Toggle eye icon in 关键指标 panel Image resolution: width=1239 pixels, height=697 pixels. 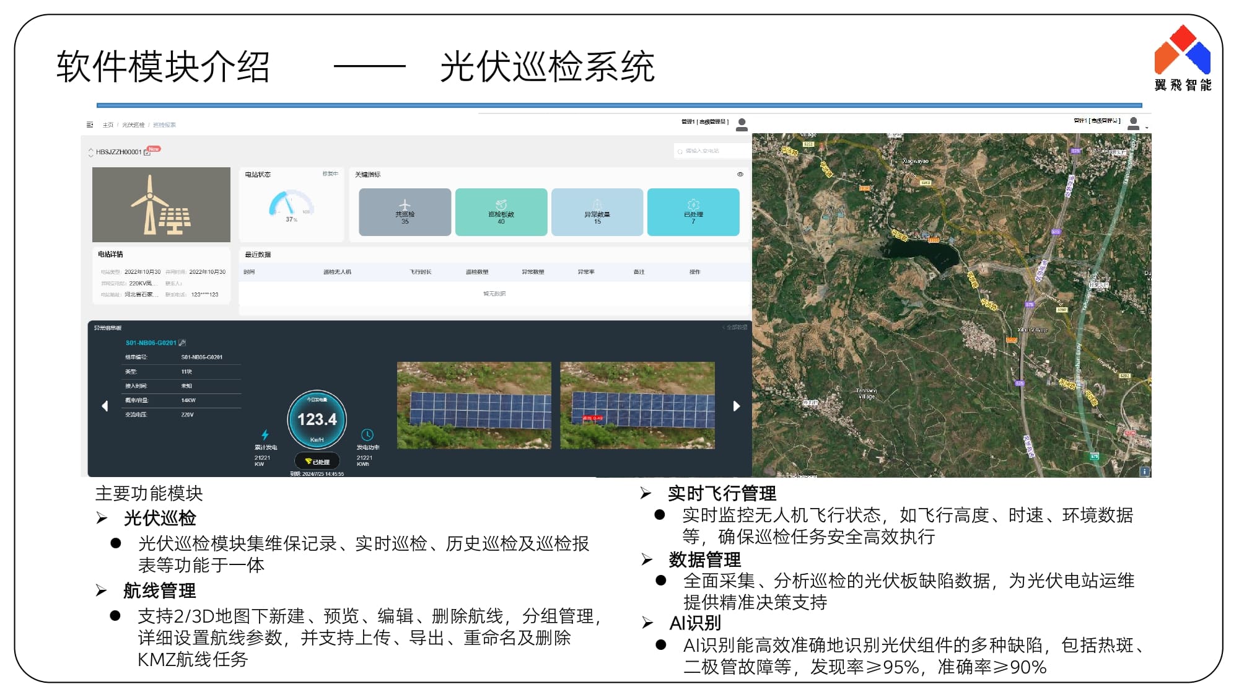[x=740, y=175]
